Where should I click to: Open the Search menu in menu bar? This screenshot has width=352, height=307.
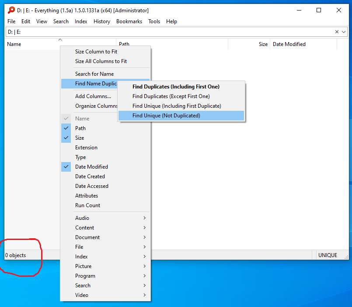click(61, 21)
